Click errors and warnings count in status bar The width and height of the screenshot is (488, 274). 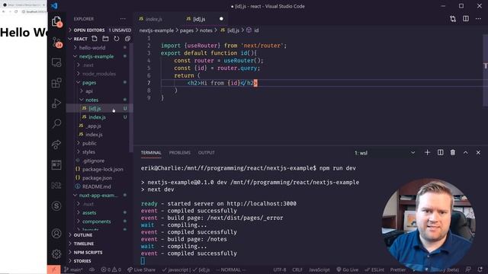111,269
